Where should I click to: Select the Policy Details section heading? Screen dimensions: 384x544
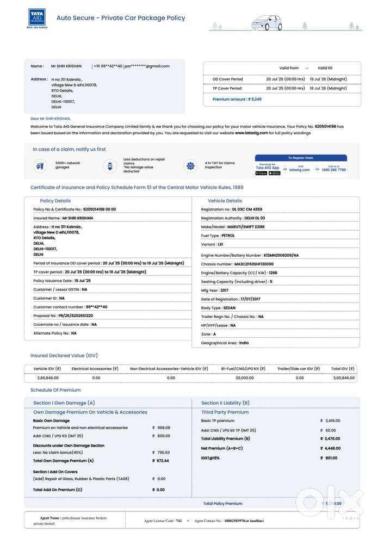click(x=55, y=201)
